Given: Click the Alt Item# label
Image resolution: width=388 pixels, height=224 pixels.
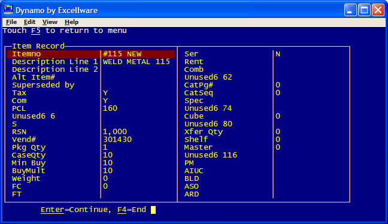Looking at the screenshot, I should point(34,77).
